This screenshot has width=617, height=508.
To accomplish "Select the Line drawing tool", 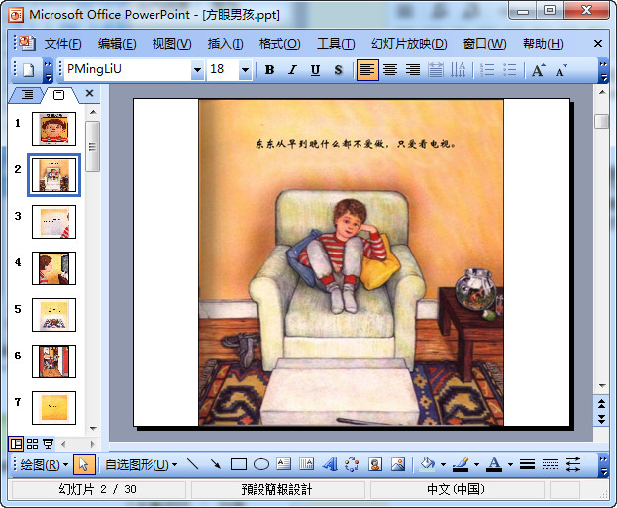I will (x=192, y=464).
